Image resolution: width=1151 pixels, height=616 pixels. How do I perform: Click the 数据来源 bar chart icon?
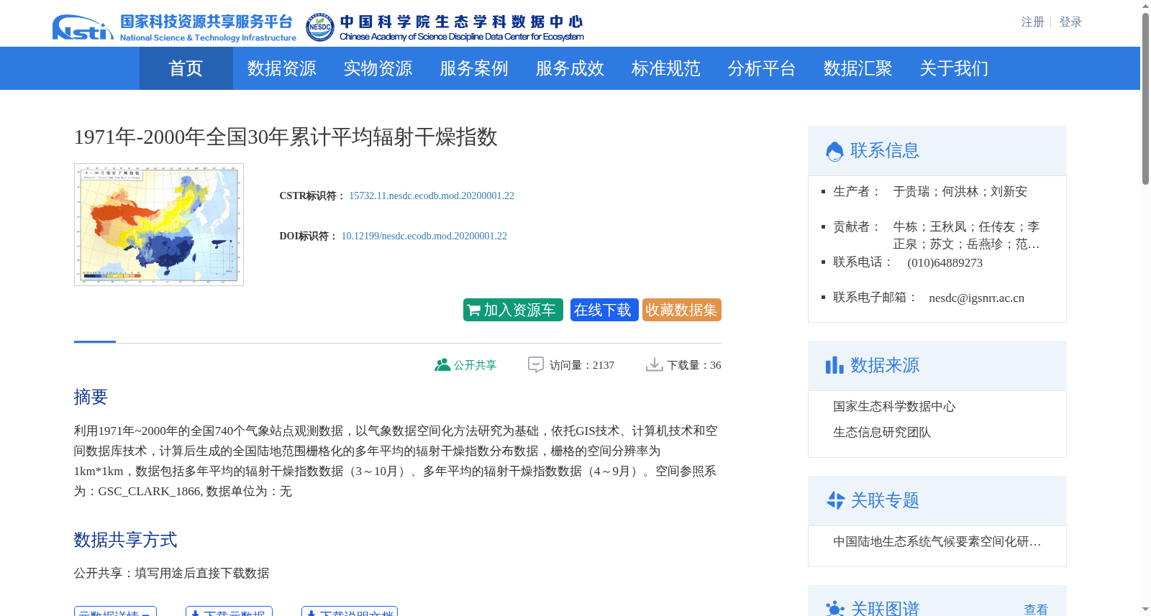834,365
